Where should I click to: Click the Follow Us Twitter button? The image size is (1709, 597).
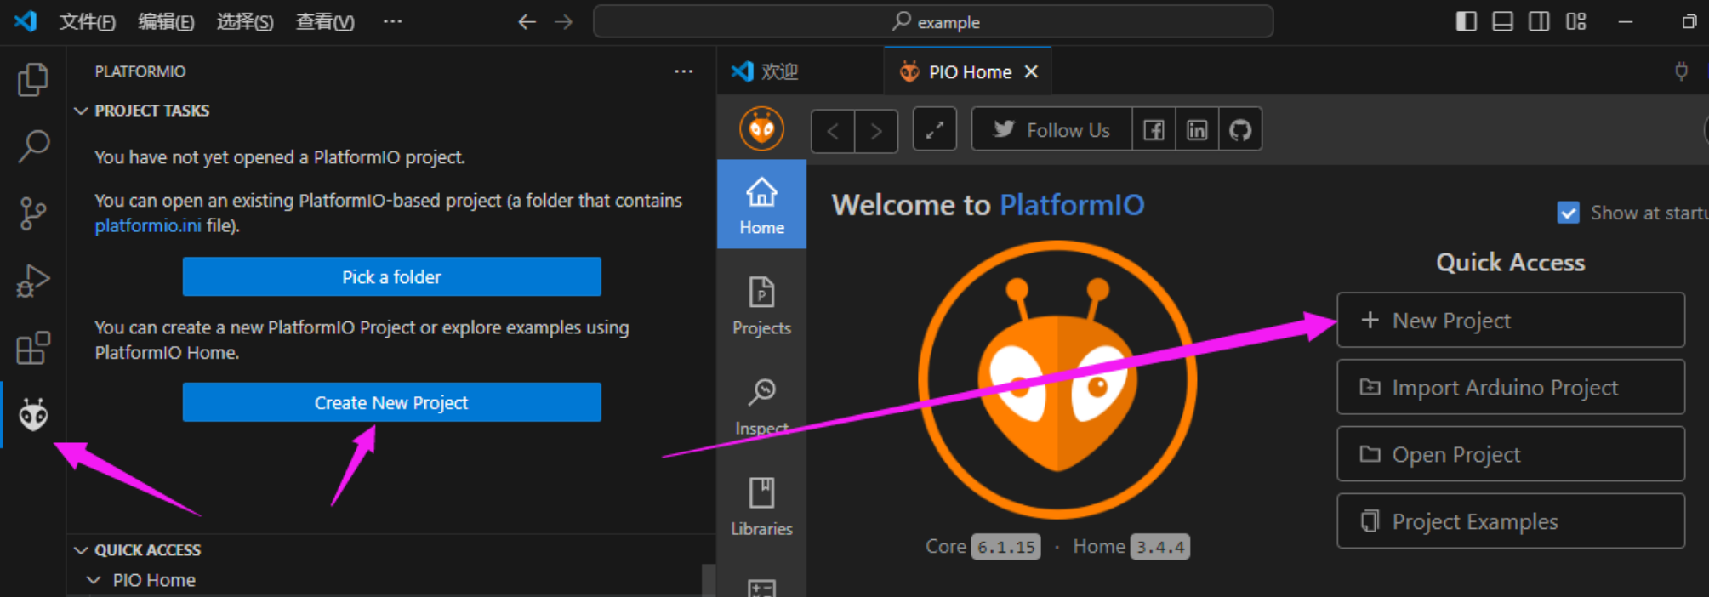pos(1051,130)
